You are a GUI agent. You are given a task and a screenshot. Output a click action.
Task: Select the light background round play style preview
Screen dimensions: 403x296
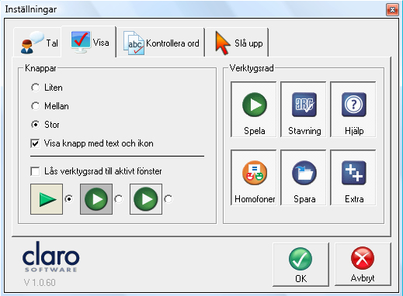(146, 199)
